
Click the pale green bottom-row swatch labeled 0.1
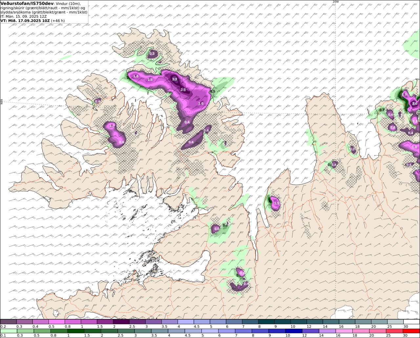(x=9, y=331)
